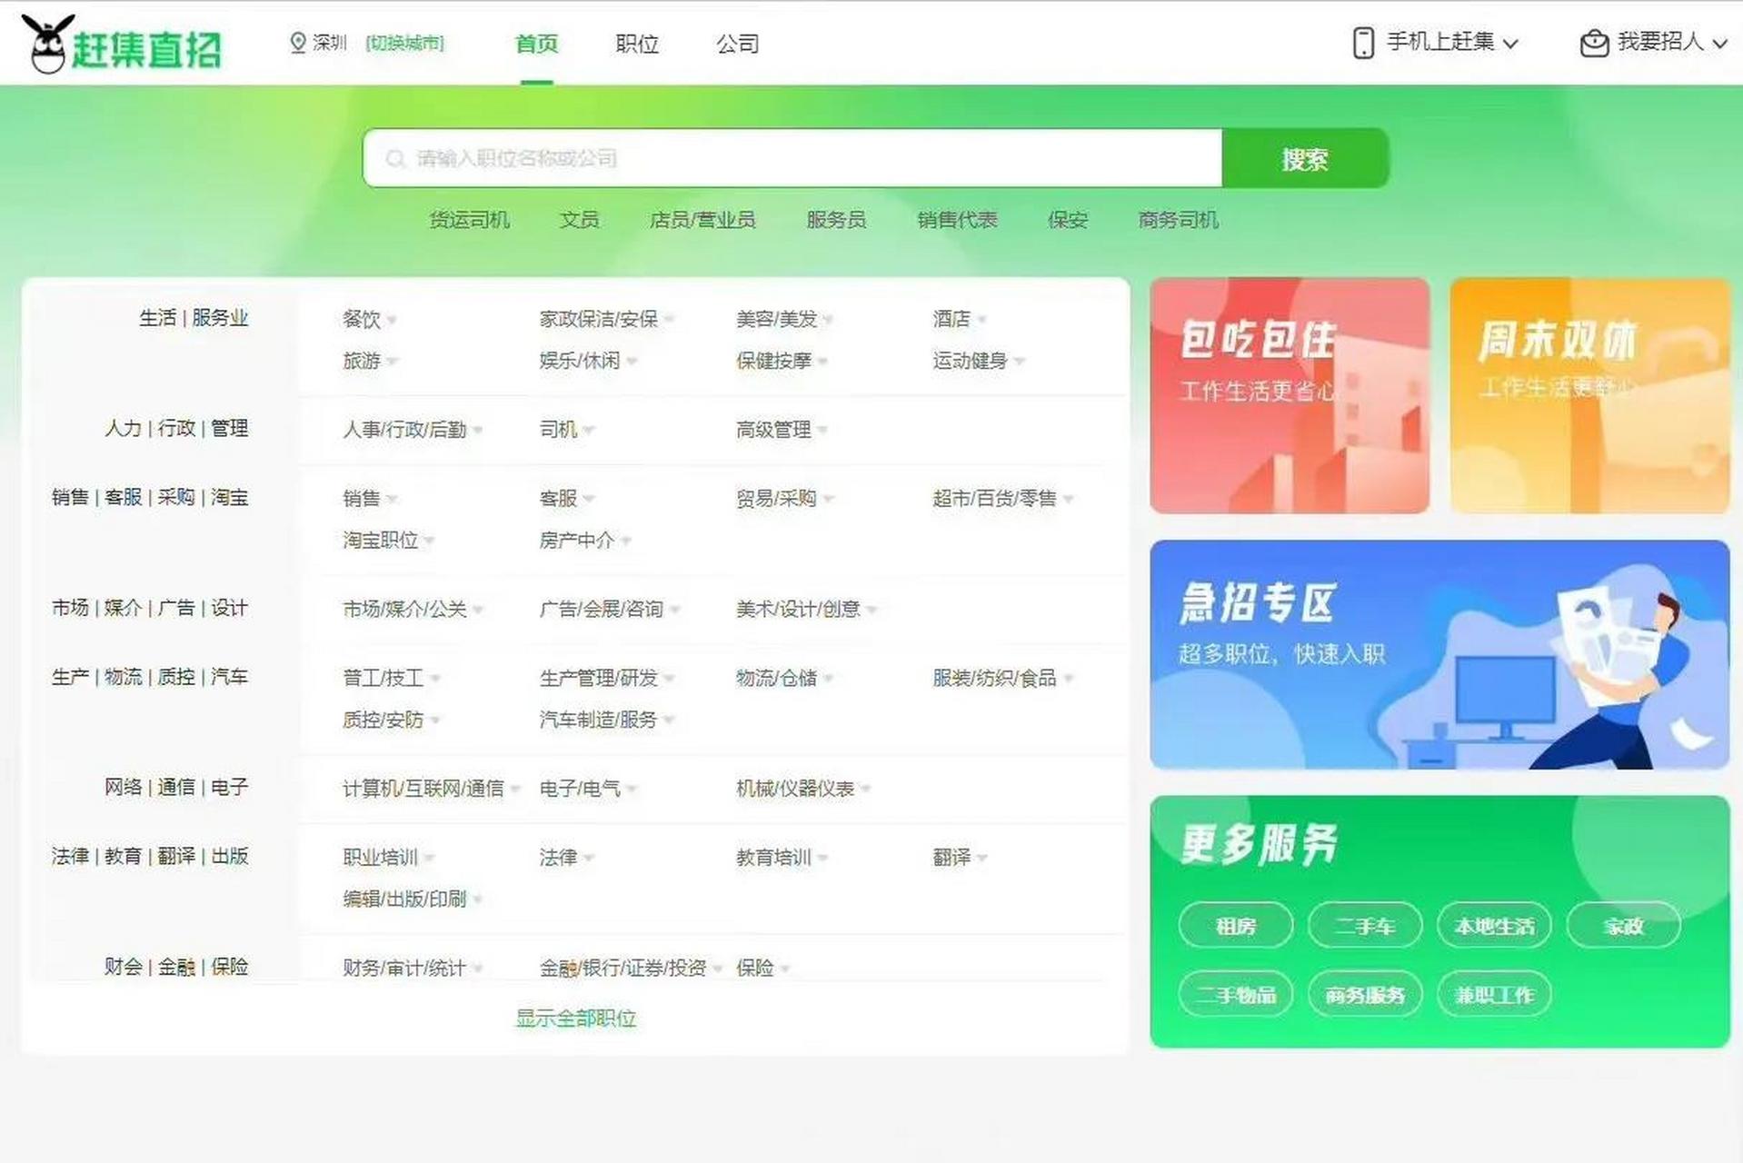Expand the 电子/电气 category
Screen dimensions: 1743x1163
coord(587,789)
